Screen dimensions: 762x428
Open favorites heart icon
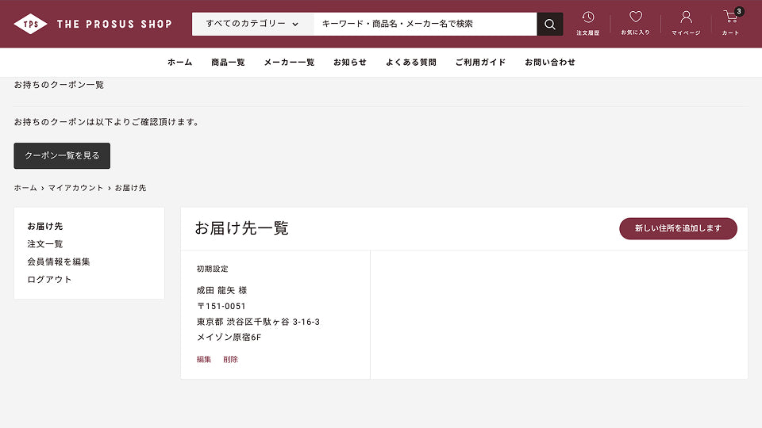(x=635, y=17)
